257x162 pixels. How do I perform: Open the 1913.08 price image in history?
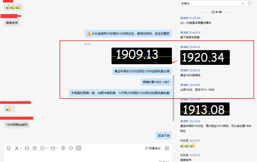pyautogui.click(x=205, y=109)
